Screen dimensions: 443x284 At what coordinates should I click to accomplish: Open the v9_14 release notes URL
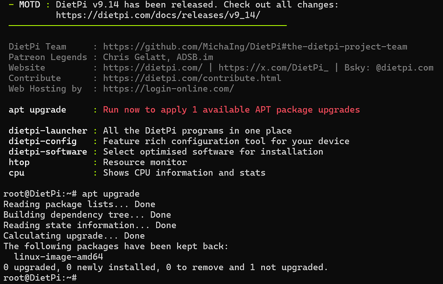tap(158, 16)
